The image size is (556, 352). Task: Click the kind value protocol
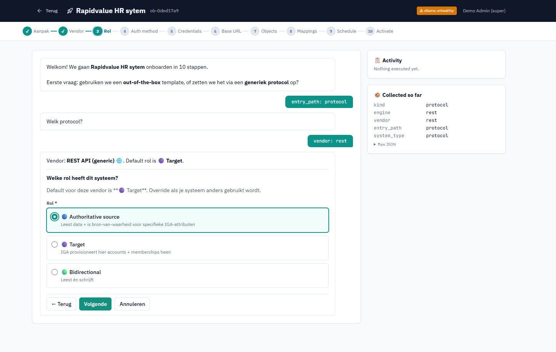pos(437,105)
